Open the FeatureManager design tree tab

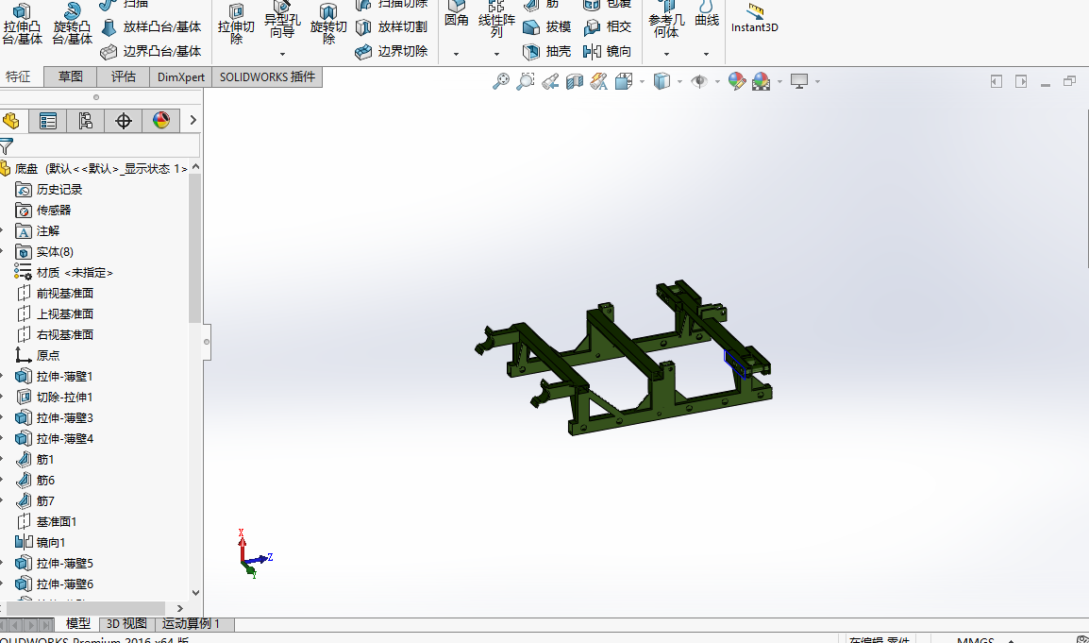click(11, 121)
